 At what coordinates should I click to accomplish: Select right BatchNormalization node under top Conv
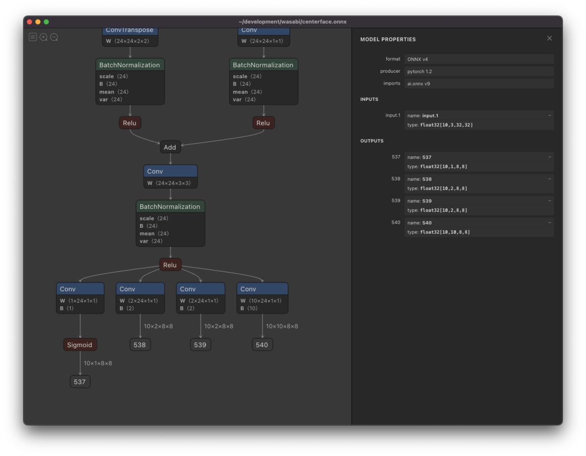(264, 65)
